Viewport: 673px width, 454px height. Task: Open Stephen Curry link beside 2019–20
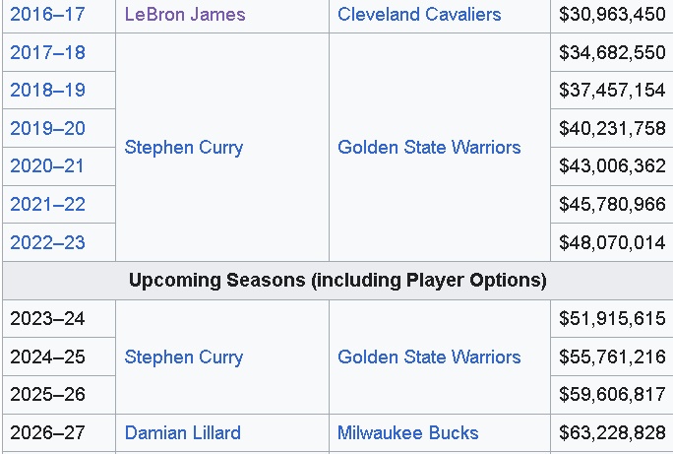[x=184, y=148]
